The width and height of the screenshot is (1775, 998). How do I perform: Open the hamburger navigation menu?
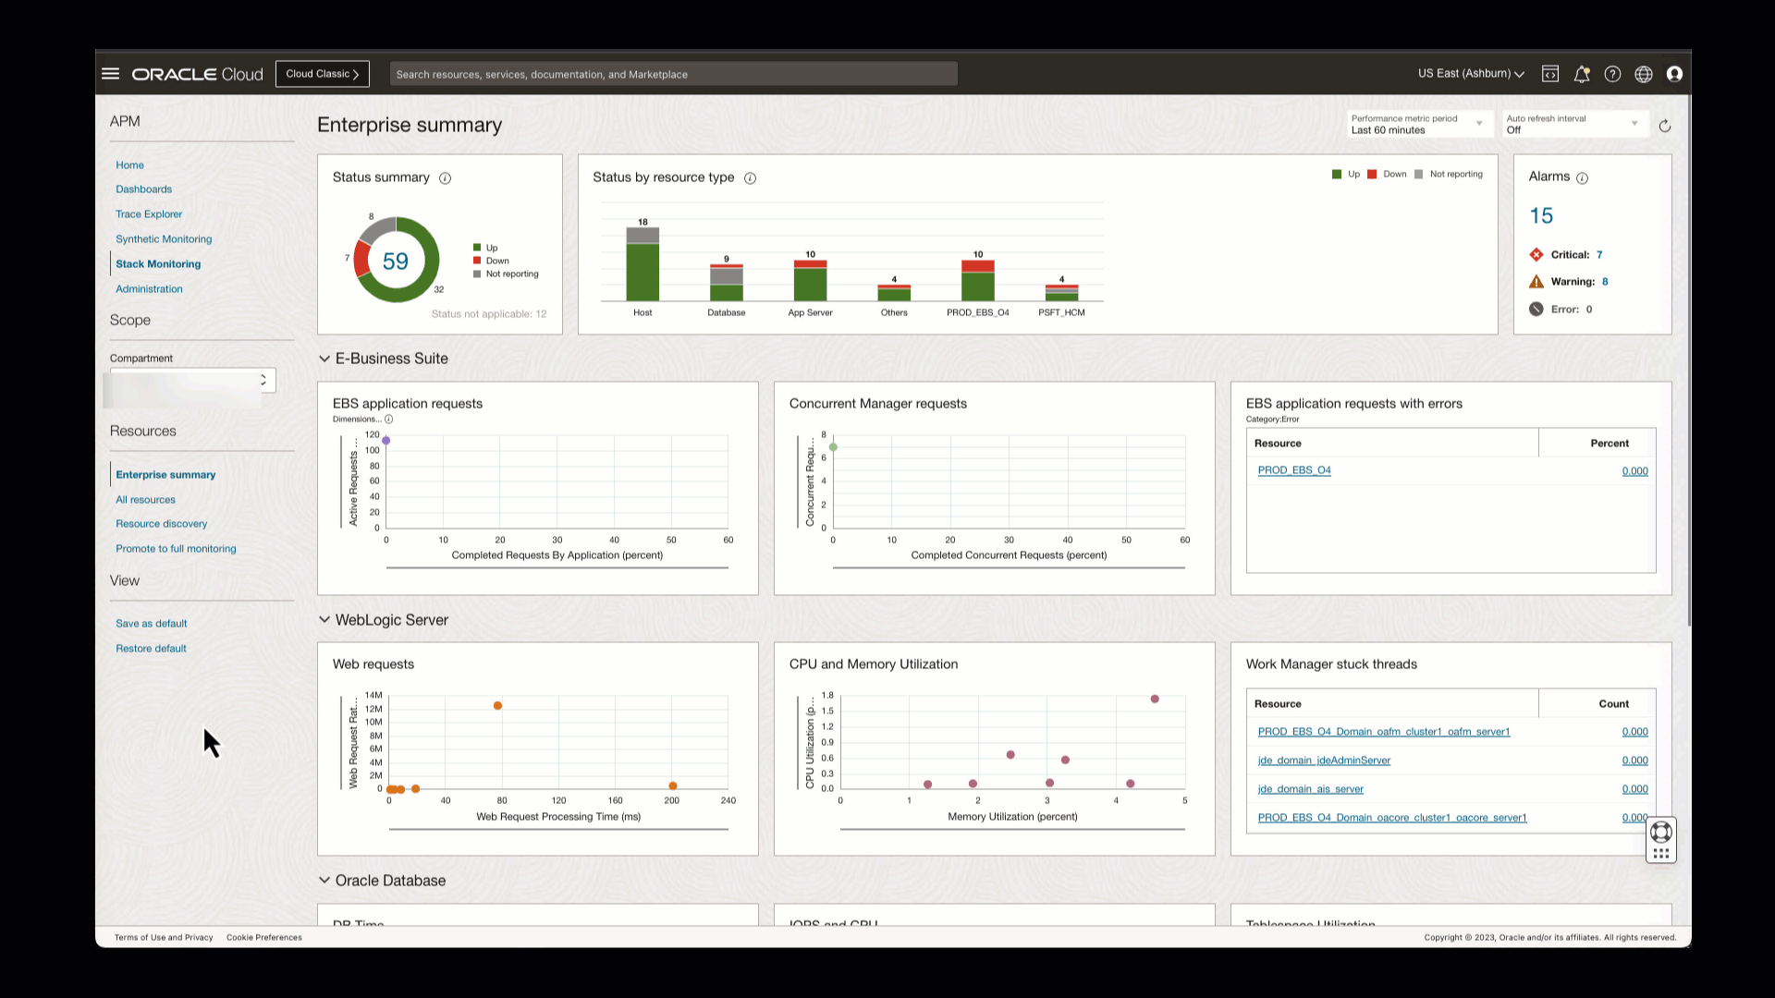110,74
